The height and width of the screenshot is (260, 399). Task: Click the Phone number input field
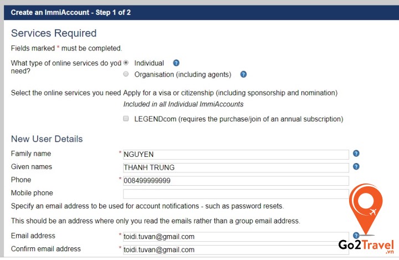(236, 181)
